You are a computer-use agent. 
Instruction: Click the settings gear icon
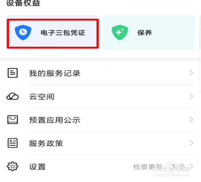pyautogui.click(x=12, y=166)
